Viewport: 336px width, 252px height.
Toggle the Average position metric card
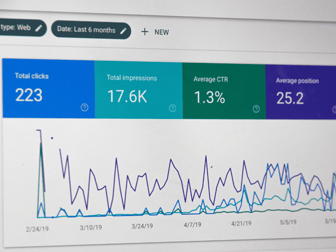click(301, 93)
